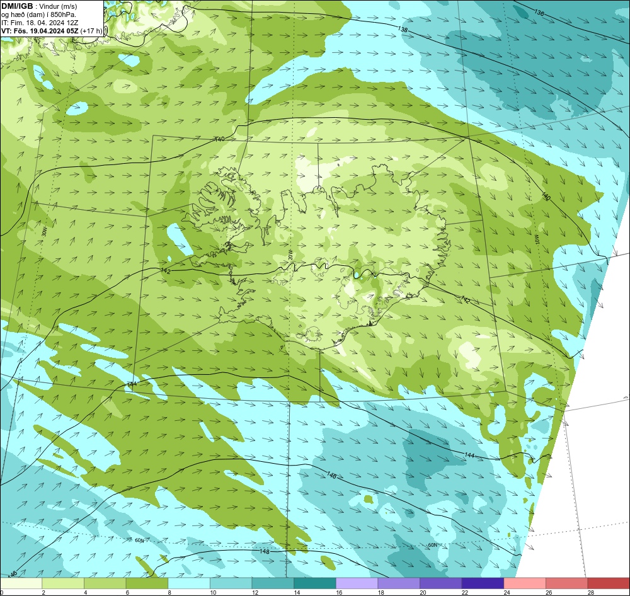Click the 142 contour label southeast of Iceland
The height and width of the screenshot is (596, 630).
[465, 299]
